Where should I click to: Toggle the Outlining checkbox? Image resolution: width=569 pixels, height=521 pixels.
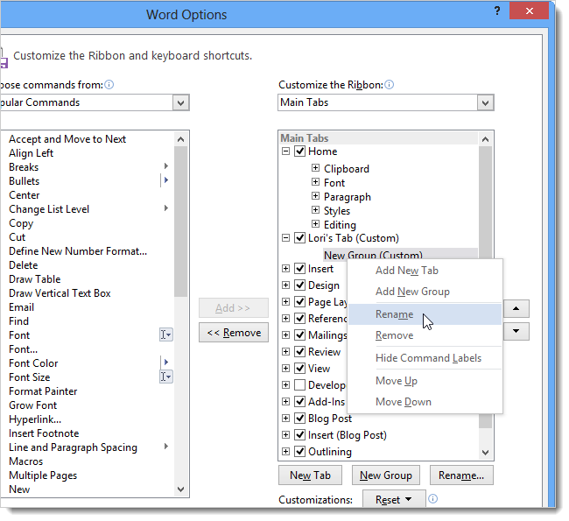(x=299, y=452)
